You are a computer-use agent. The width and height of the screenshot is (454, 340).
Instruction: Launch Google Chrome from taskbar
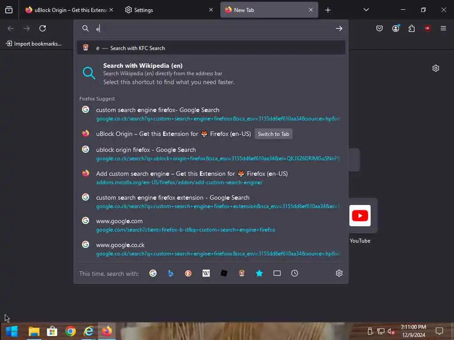click(70, 331)
